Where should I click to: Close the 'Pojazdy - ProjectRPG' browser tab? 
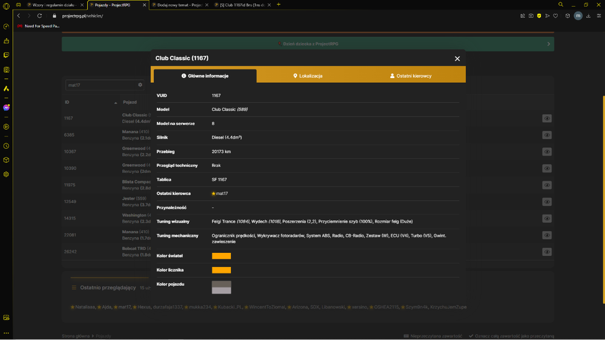(145, 5)
